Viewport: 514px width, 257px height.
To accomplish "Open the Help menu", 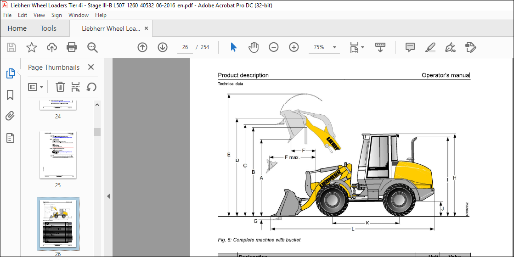I will pyautogui.click(x=101, y=15).
